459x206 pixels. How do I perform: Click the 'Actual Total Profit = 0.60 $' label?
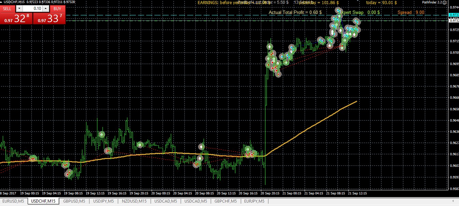tap(295, 12)
